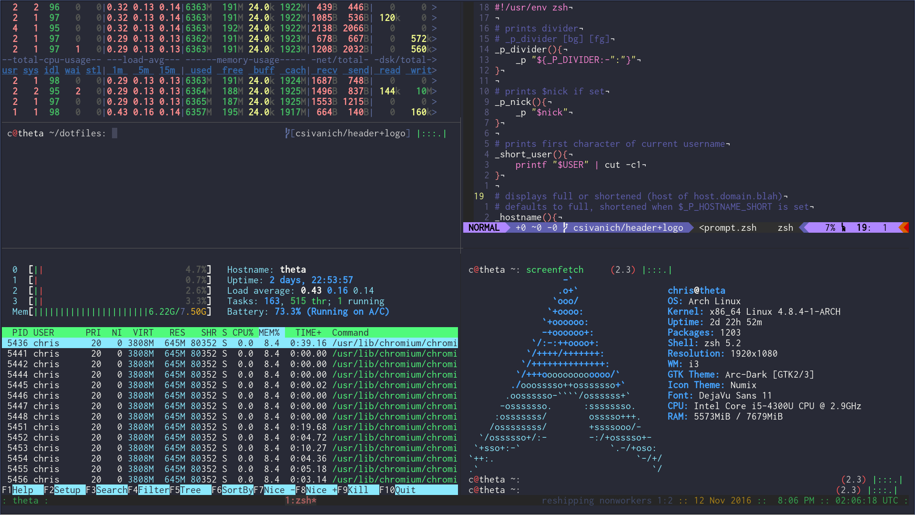Click the CPU Intel Core i5-4300U line

(x=764, y=406)
